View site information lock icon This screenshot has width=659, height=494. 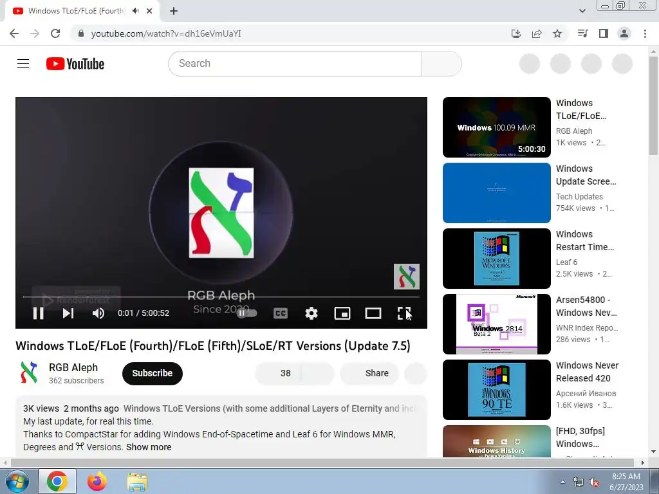point(81,33)
